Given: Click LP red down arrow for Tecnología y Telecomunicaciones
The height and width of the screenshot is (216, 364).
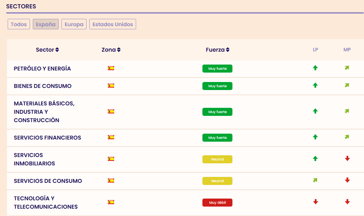Looking at the screenshot, I should tap(315, 202).
